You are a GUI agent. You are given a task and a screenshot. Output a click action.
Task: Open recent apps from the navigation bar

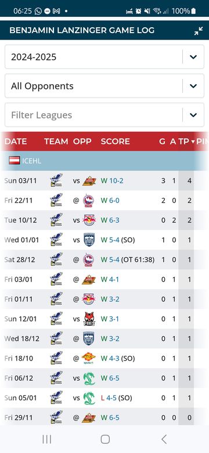pos(47,439)
